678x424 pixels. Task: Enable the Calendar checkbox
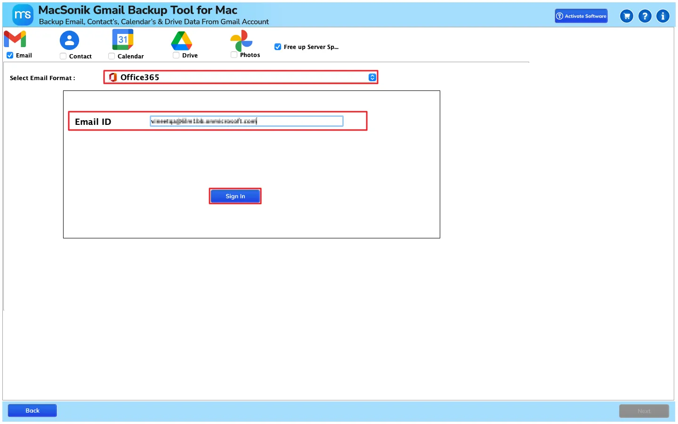(x=112, y=56)
